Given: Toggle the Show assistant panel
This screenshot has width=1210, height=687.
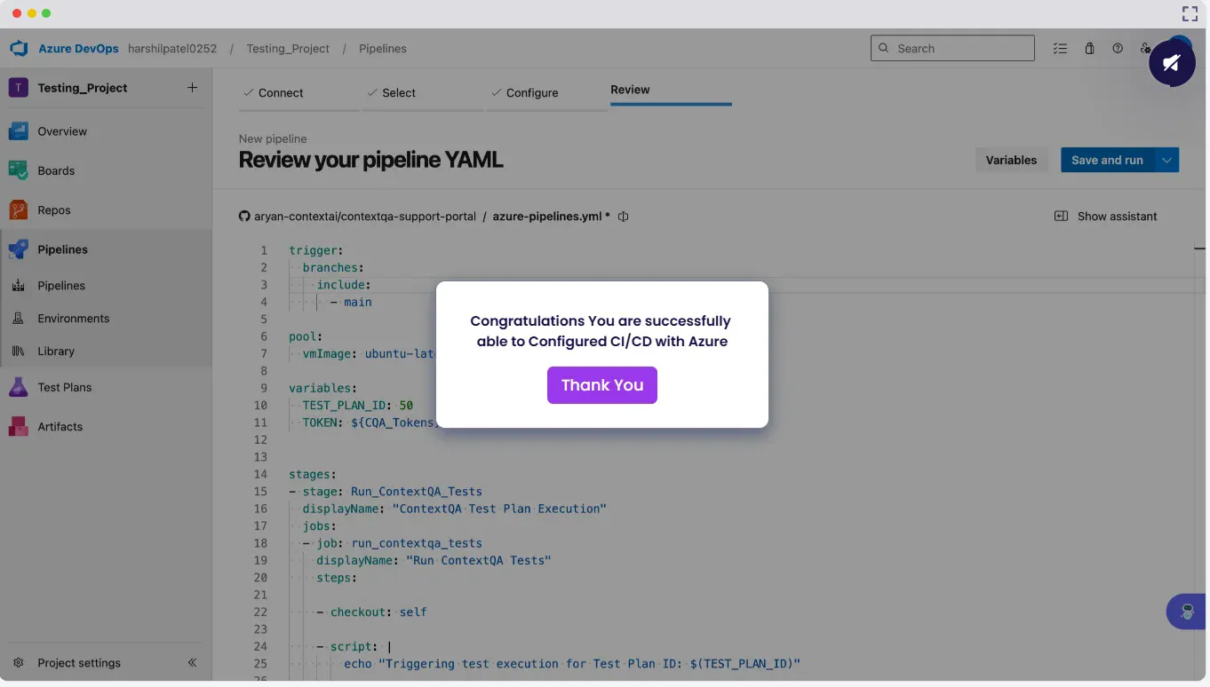Looking at the screenshot, I should pyautogui.click(x=1106, y=217).
